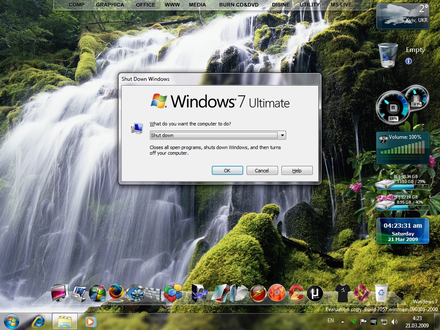Launch Internet Explorer from the taskbar
Screen dimensions: 440x330
click(x=38, y=321)
